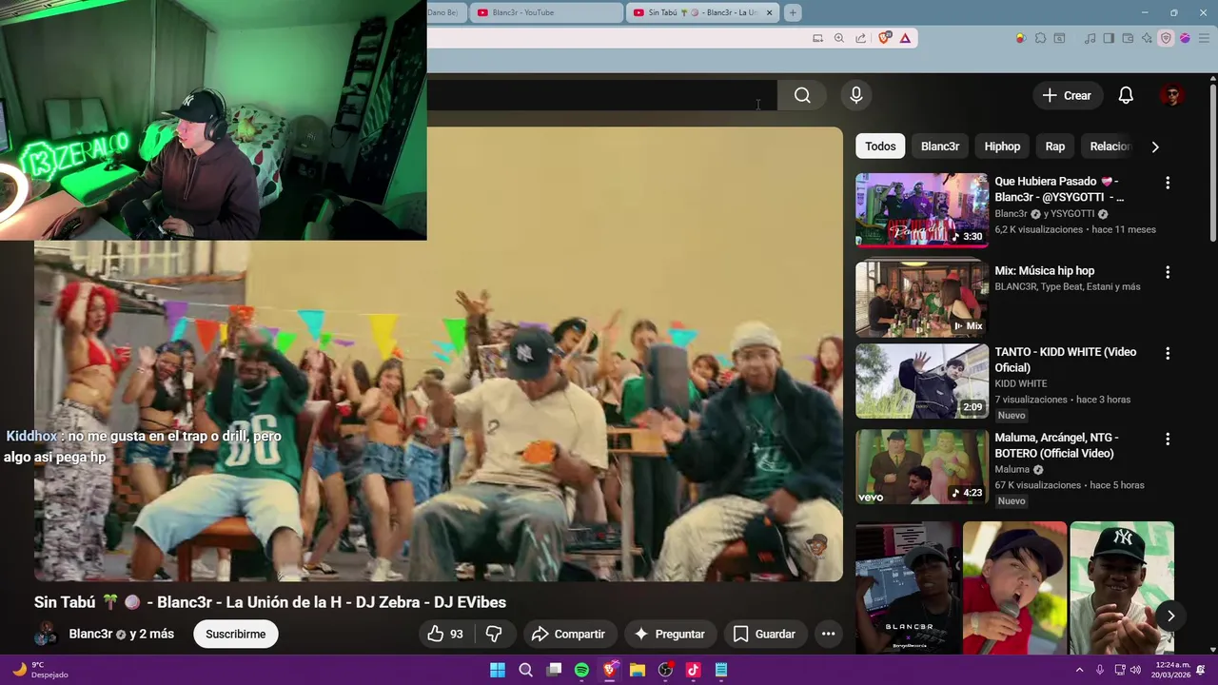
Task: Click the colorful extension icon in toolbar
Action: tap(1021, 38)
